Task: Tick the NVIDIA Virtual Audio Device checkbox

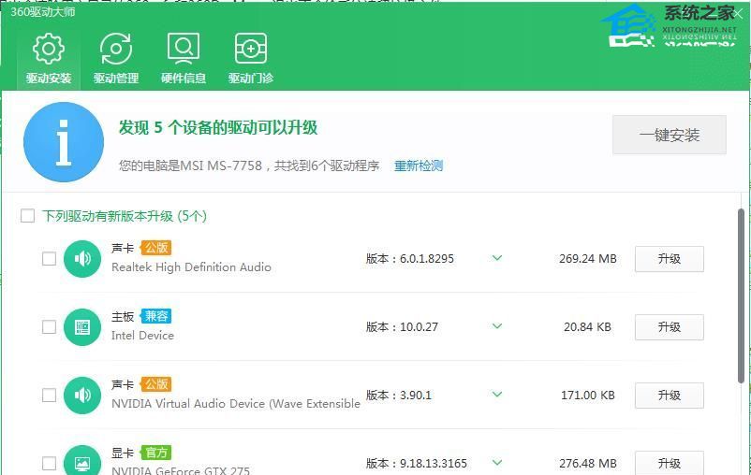Action: point(49,396)
